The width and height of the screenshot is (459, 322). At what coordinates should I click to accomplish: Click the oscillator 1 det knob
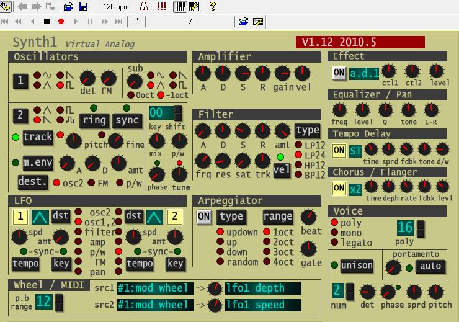pyautogui.click(x=87, y=78)
